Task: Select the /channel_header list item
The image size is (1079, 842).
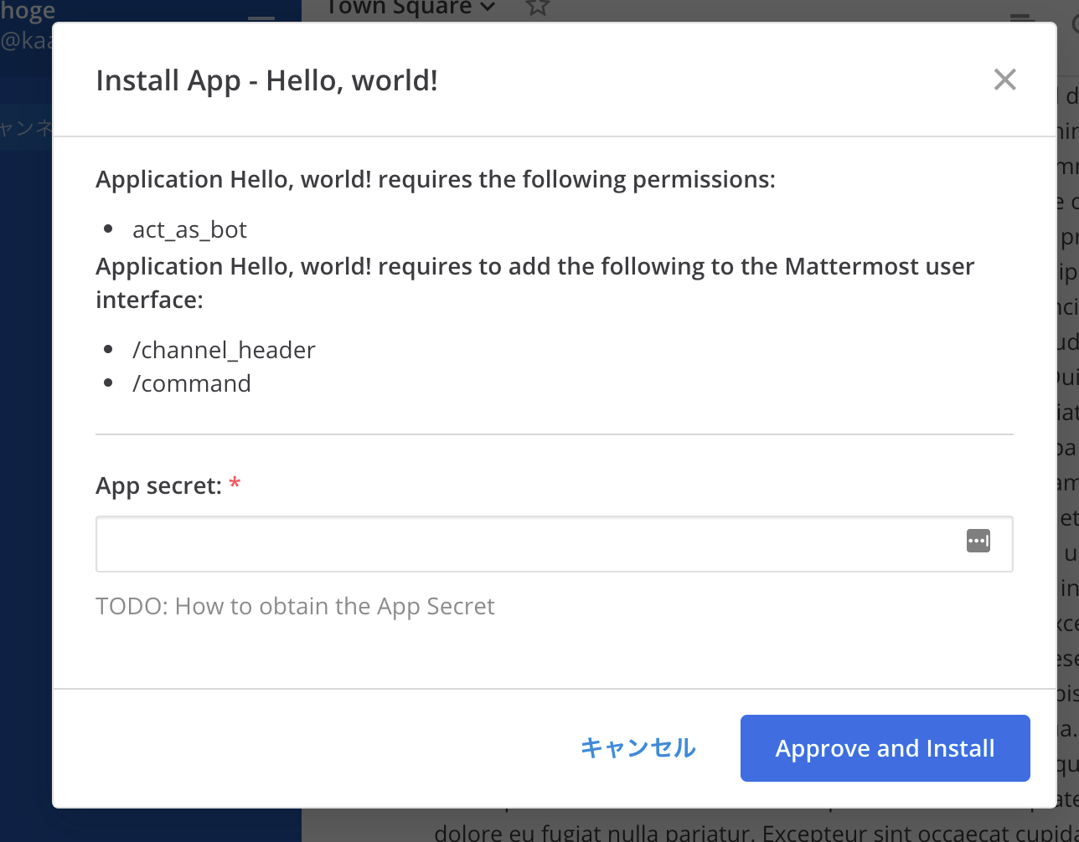Action: tap(224, 350)
